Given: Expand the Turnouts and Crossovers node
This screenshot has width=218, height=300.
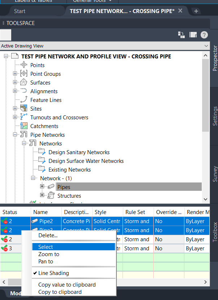Looking at the screenshot, I should [15, 117].
